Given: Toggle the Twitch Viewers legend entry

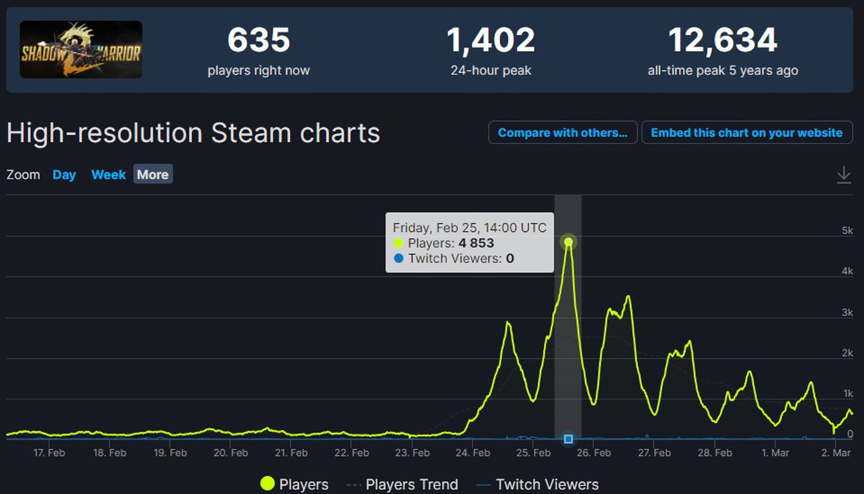Looking at the screenshot, I should click(x=537, y=484).
